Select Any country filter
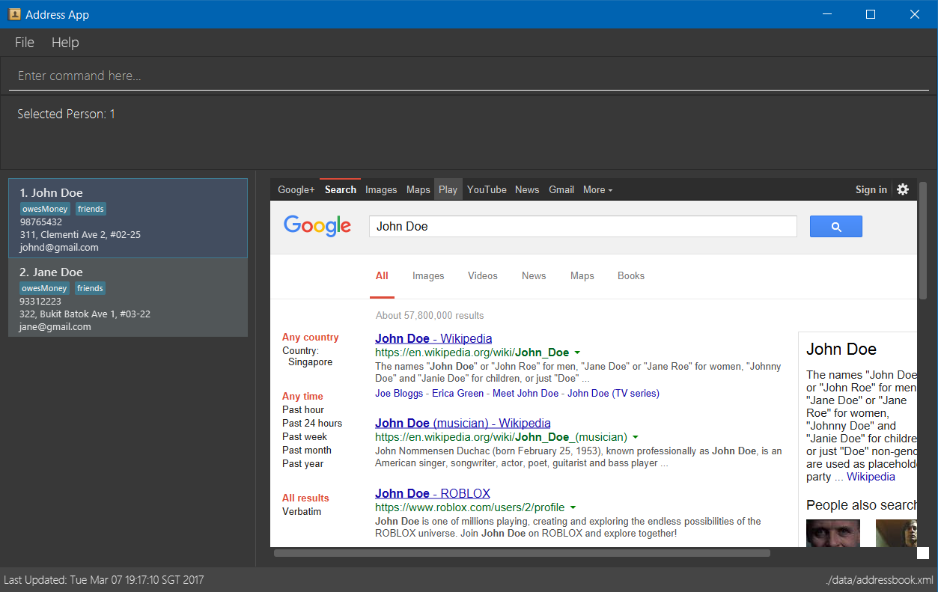The height and width of the screenshot is (592, 938). coord(311,338)
